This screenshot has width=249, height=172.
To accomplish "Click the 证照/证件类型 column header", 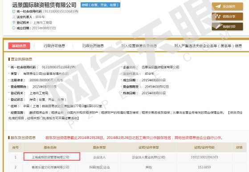I will [149, 147].
